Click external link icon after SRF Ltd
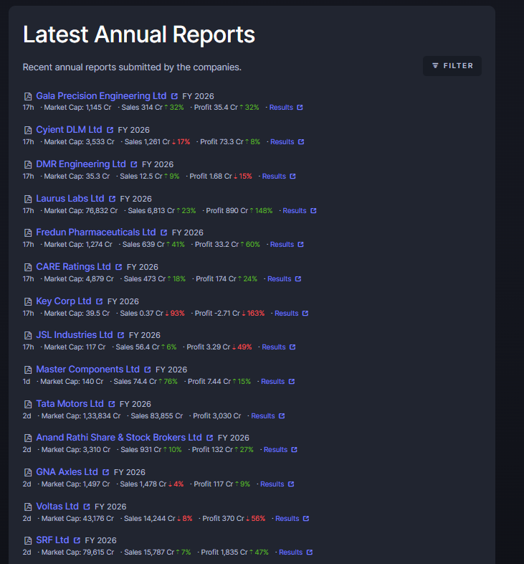The image size is (524, 564). coord(77,541)
